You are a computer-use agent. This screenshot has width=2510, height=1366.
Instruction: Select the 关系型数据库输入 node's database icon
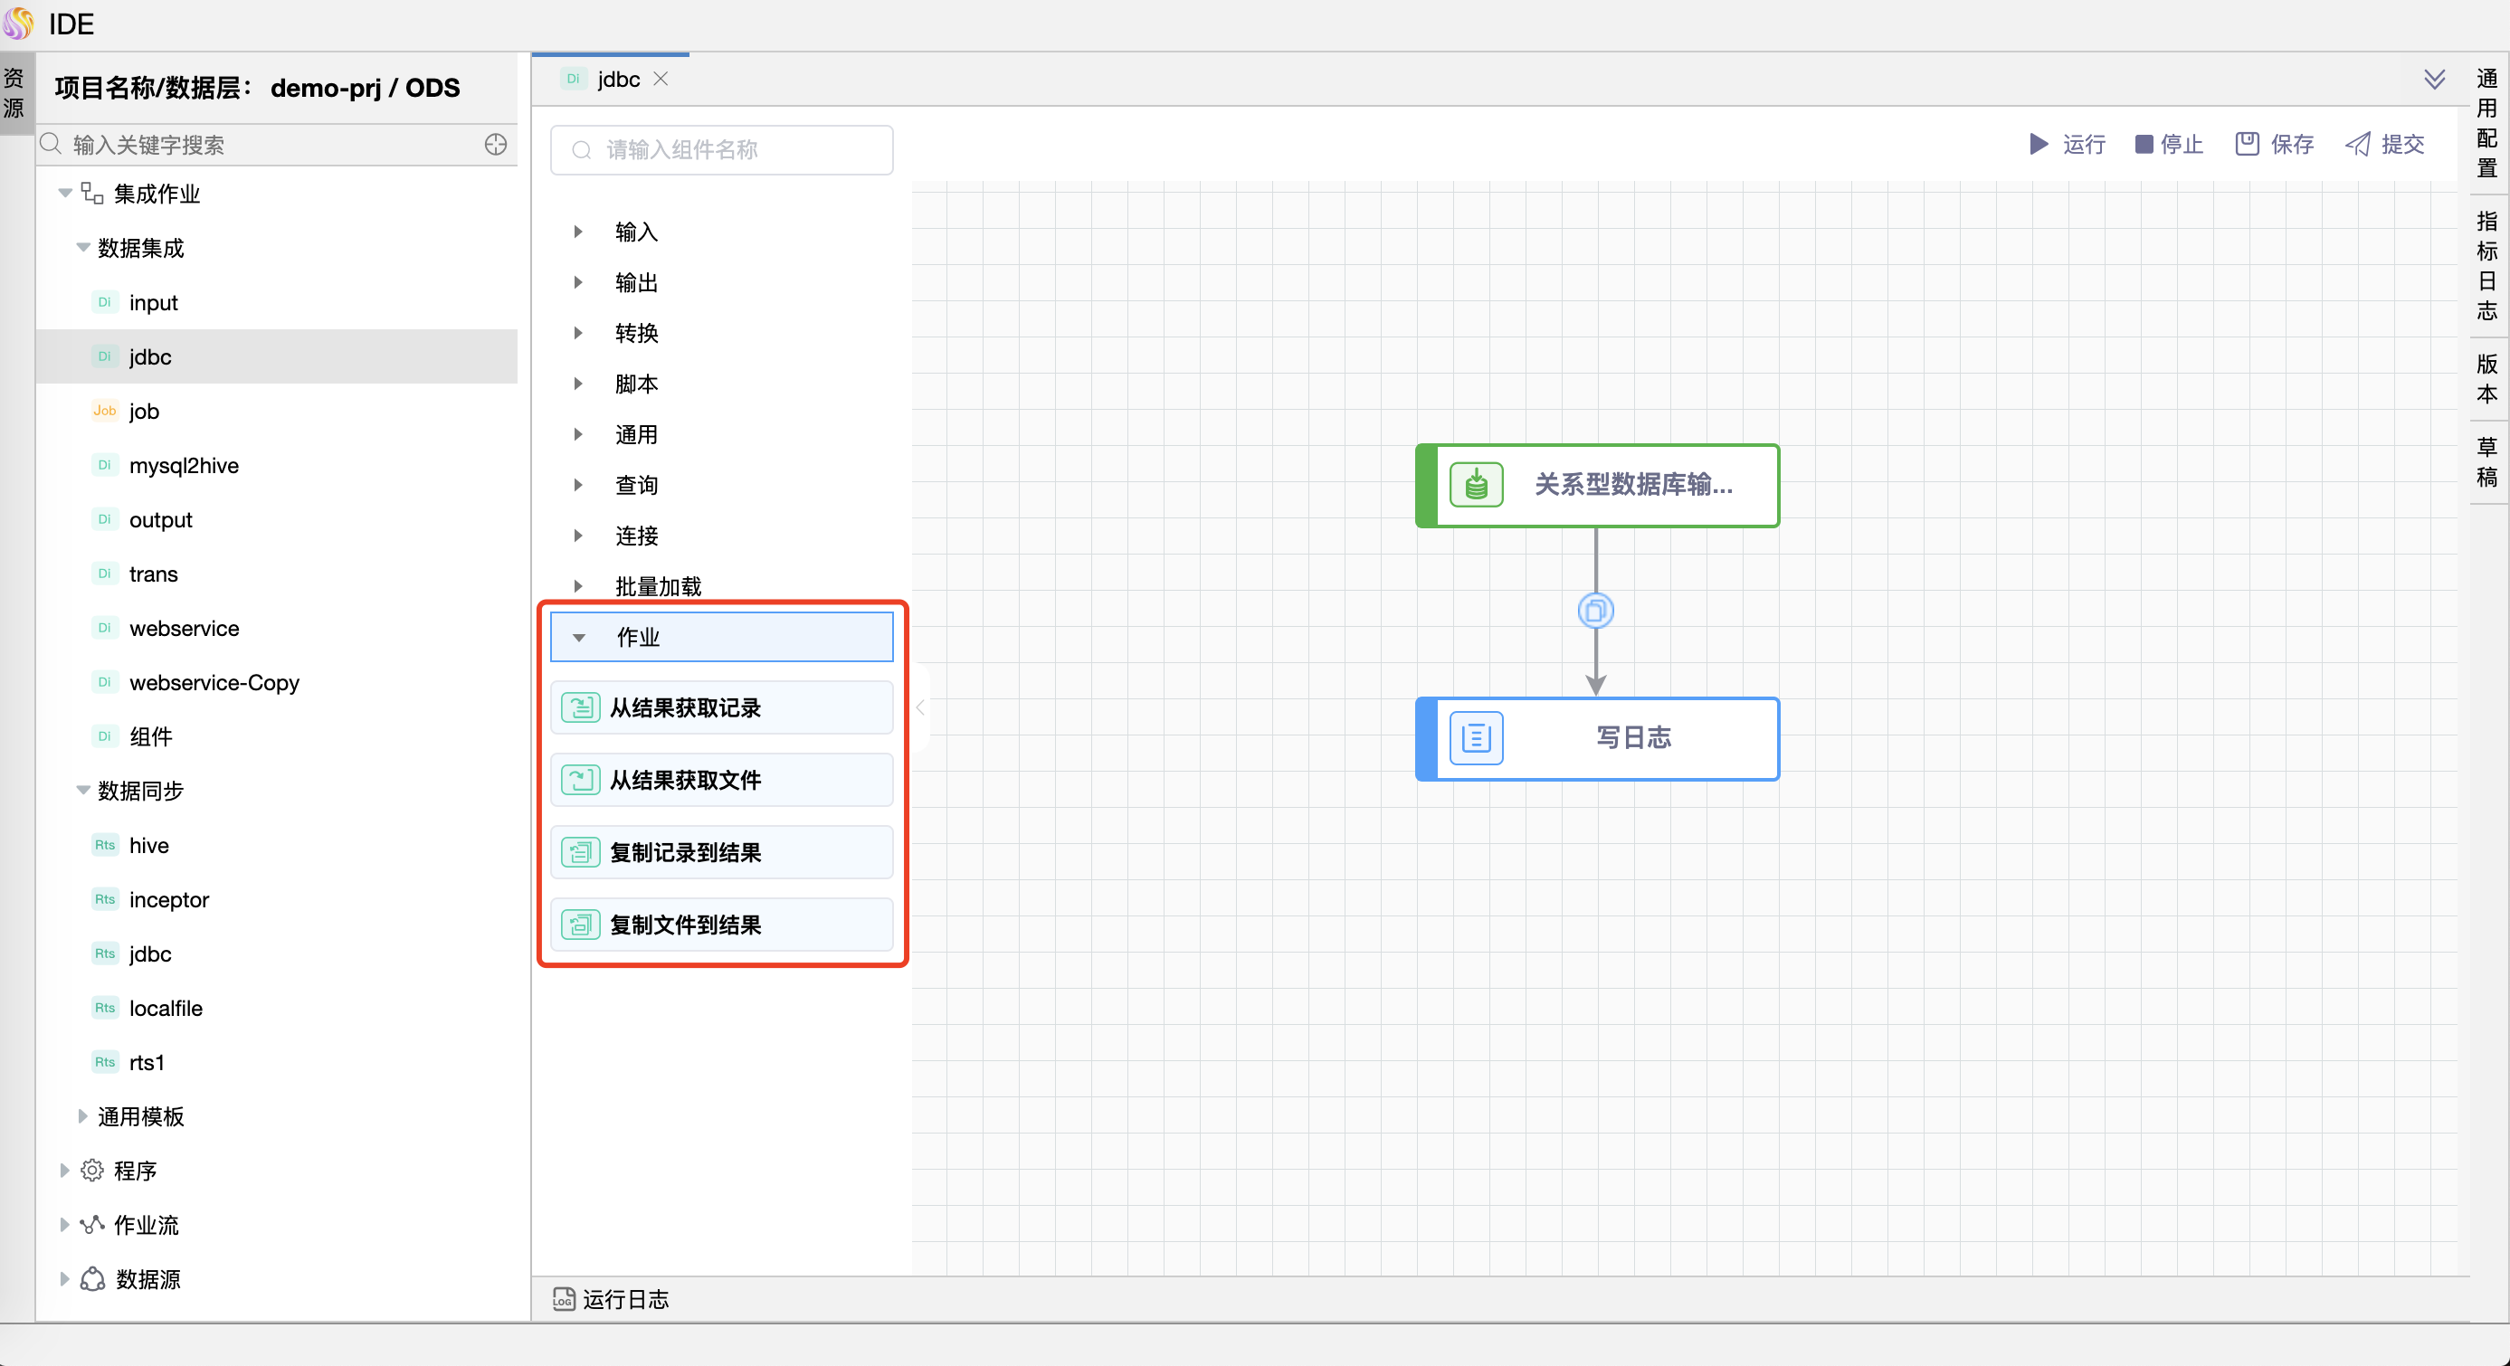pos(1476,484)
